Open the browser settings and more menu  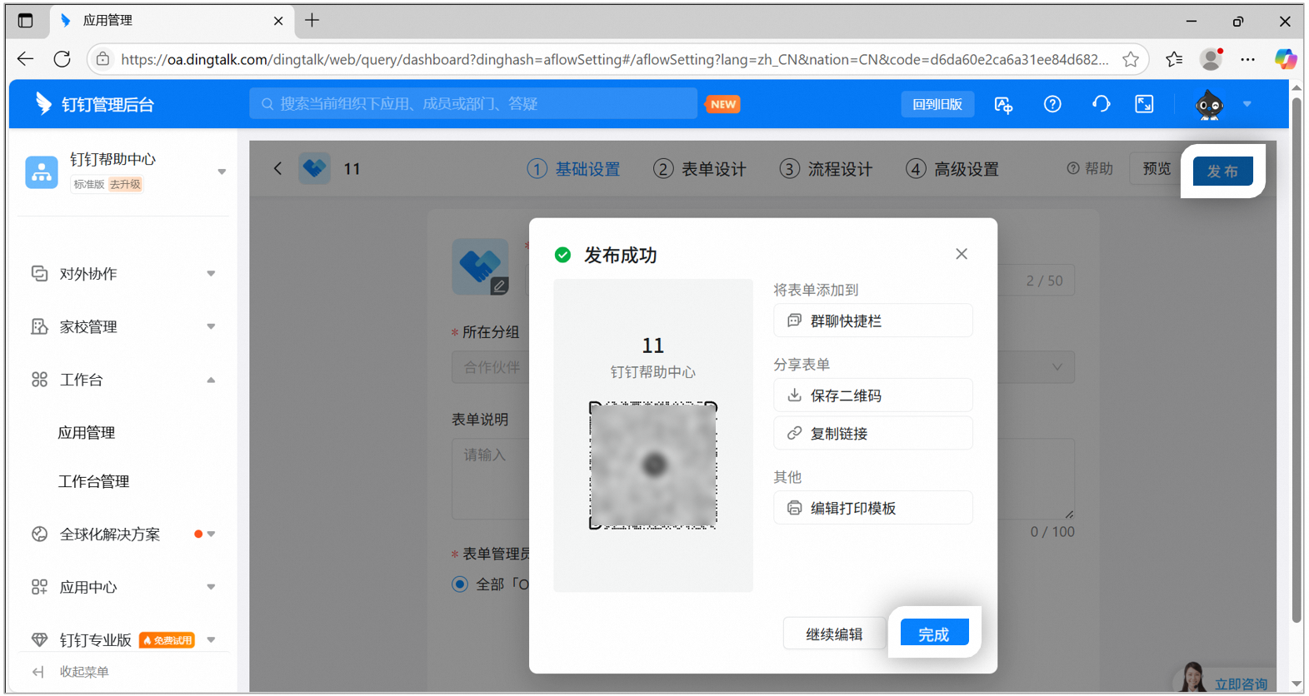point(1247,59)
